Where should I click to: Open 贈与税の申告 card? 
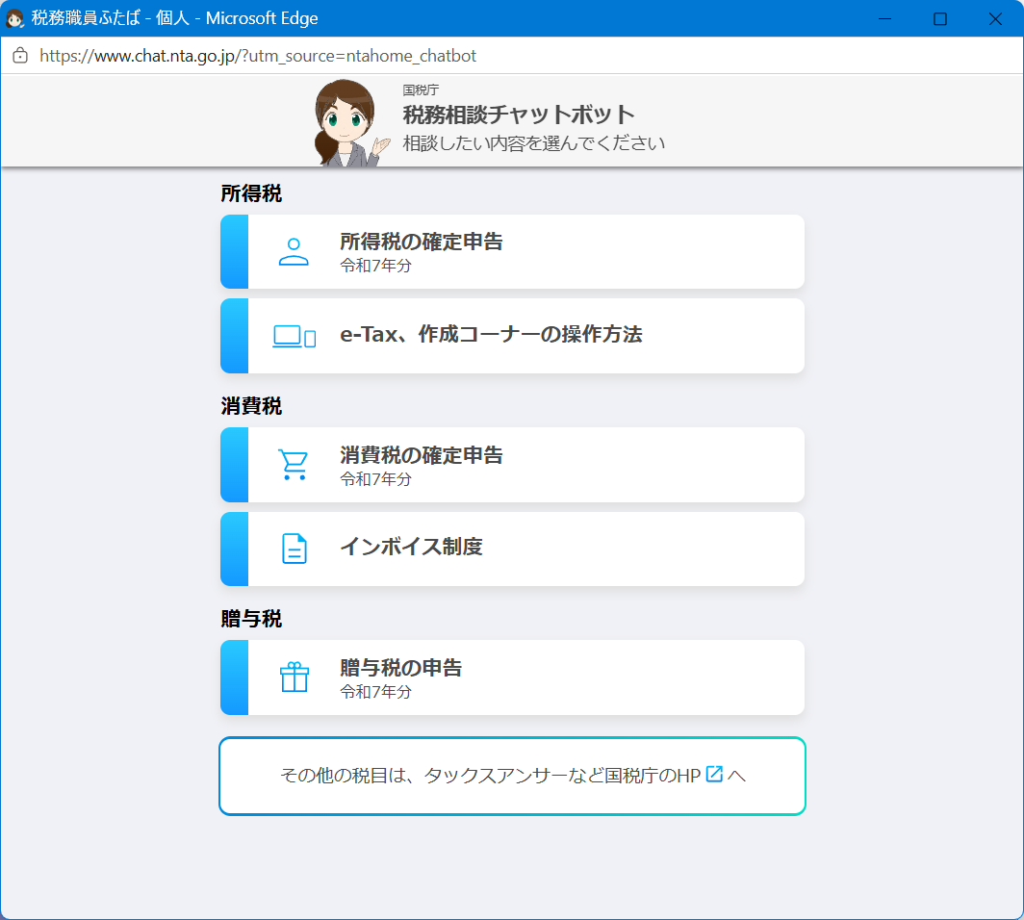pyautogui.click(x=512, y=677)
